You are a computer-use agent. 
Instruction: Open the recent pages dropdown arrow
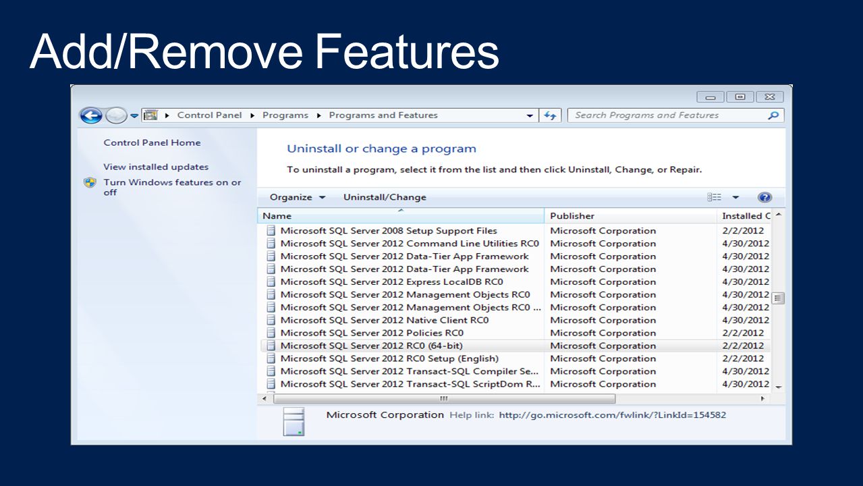(134, 115)
